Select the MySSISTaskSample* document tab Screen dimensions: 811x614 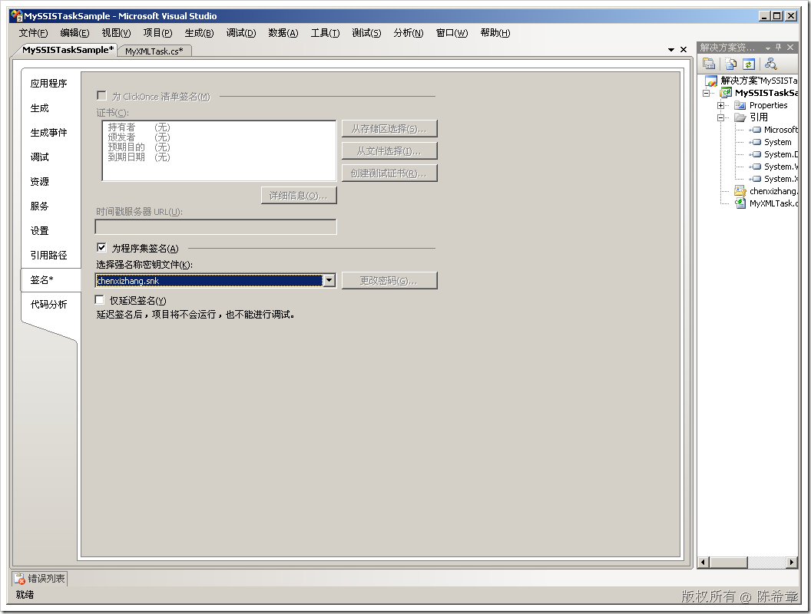click(68, 50)
